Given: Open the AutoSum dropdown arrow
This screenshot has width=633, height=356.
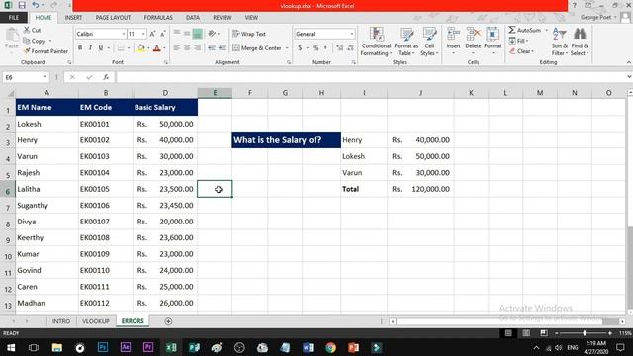Looking at the screenshot, I should tap(547, 30).
